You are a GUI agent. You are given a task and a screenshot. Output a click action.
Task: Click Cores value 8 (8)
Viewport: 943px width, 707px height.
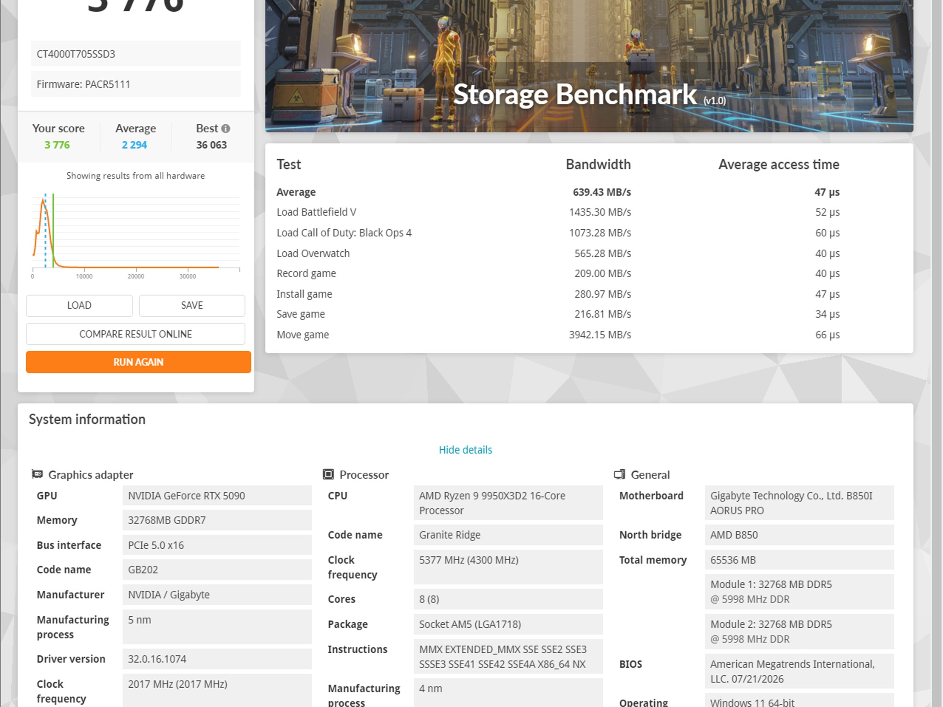click(508, 599)
